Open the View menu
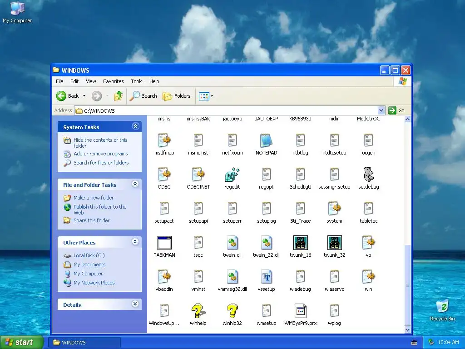The width and height of the screenshot is (465, 349). (91, 81)
